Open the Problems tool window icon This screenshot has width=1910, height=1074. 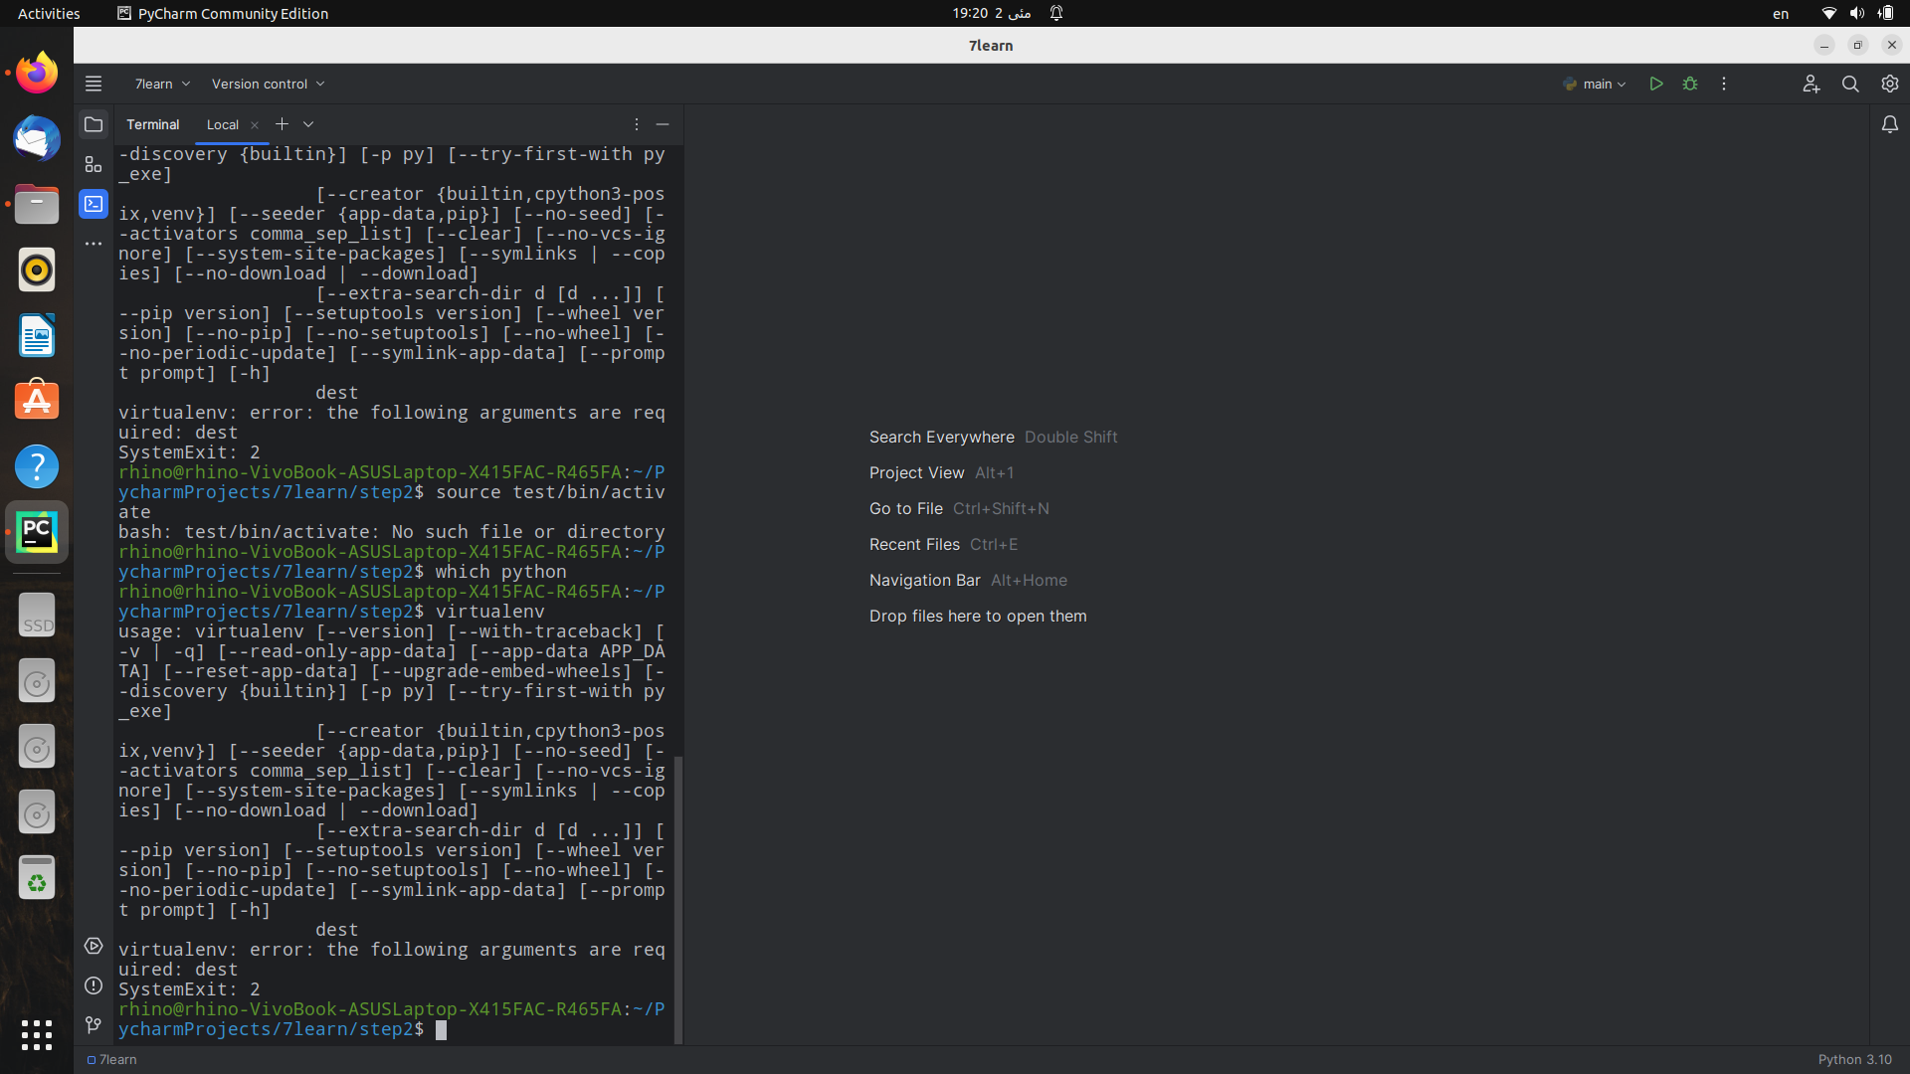pyautogui.click(x=94, y=985)
